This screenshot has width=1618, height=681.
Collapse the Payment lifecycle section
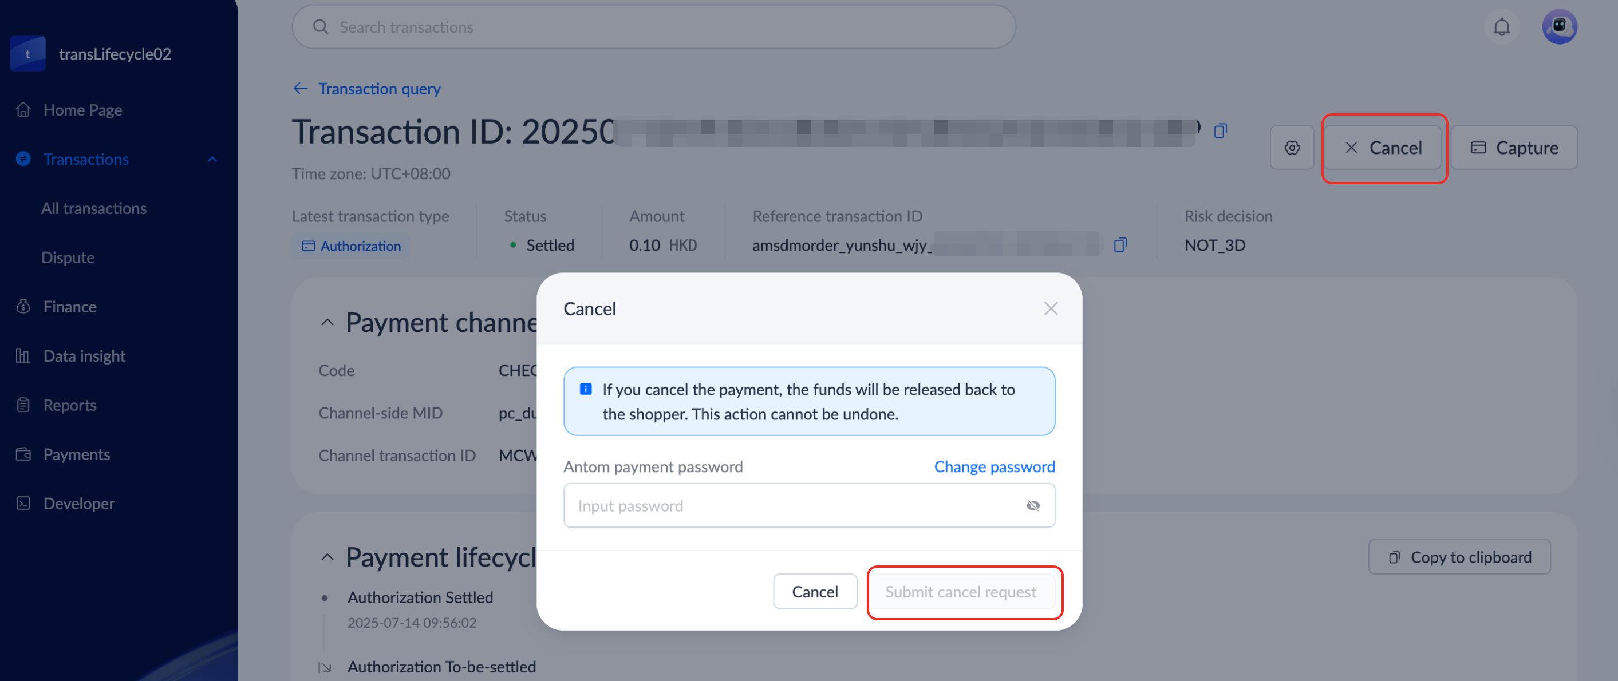pyautogui.click(x=327, y=557)
